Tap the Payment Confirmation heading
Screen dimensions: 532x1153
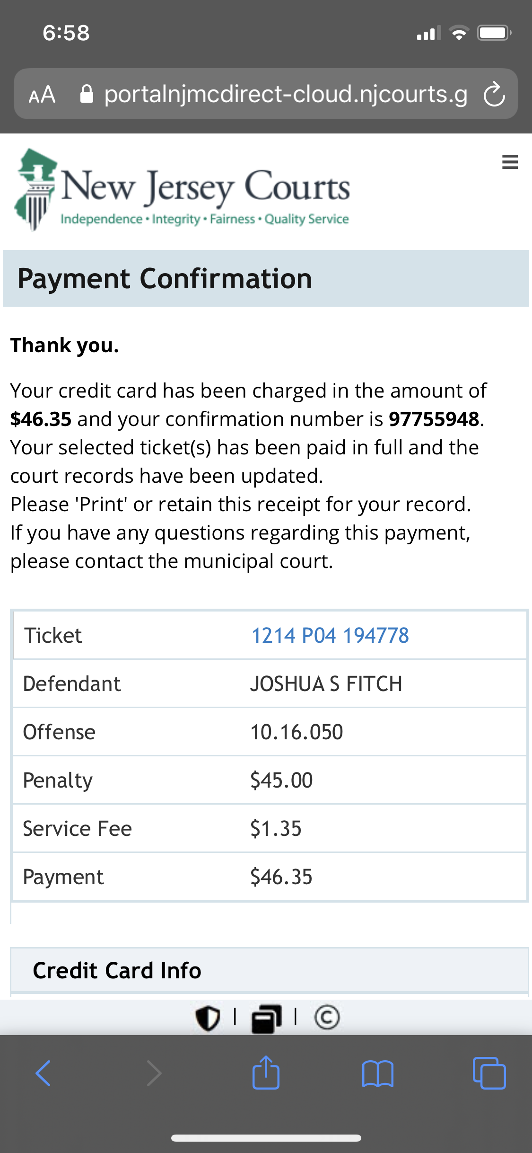[x=165, y=278]
